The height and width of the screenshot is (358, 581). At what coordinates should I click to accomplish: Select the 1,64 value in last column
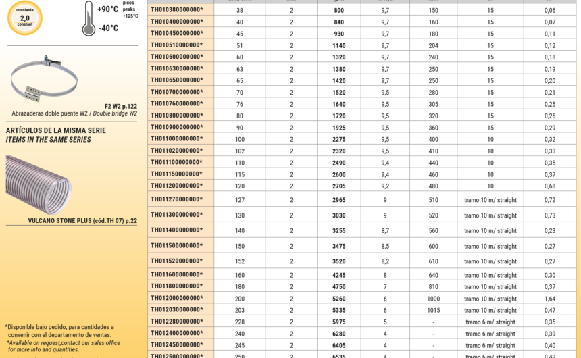click(549, 299)
